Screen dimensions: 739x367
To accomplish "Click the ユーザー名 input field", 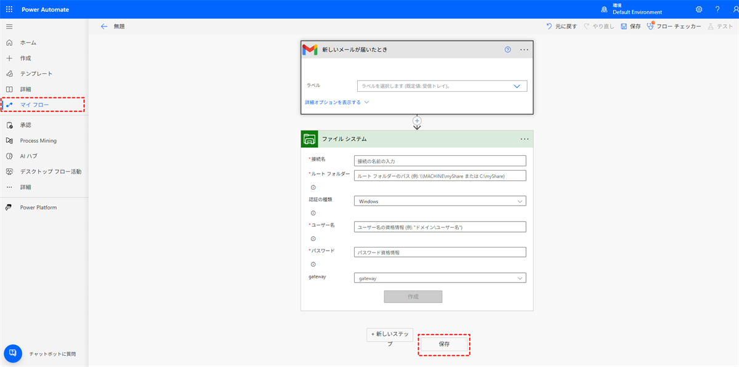I will (x=440, y=227).
